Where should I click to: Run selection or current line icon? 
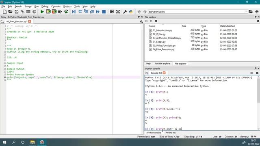60,12
